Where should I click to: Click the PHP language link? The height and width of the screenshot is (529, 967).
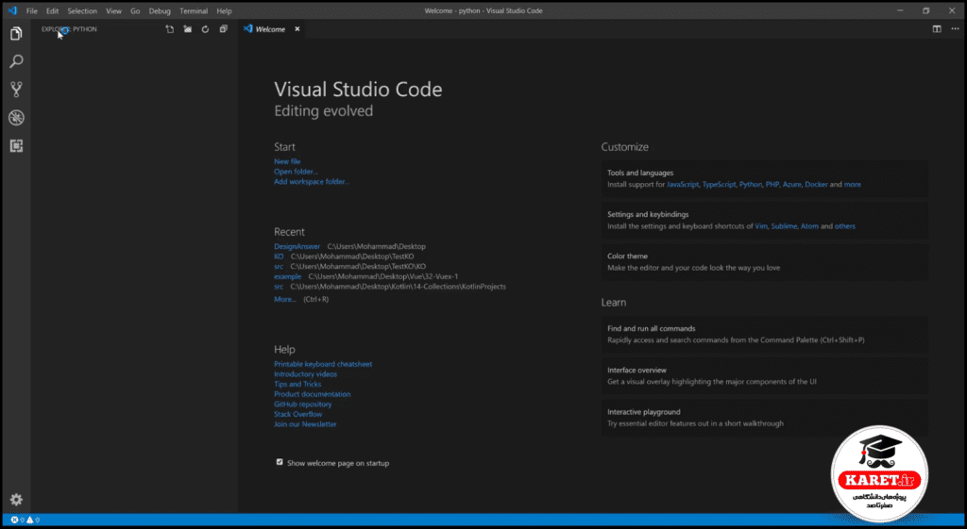click(772, 184)
